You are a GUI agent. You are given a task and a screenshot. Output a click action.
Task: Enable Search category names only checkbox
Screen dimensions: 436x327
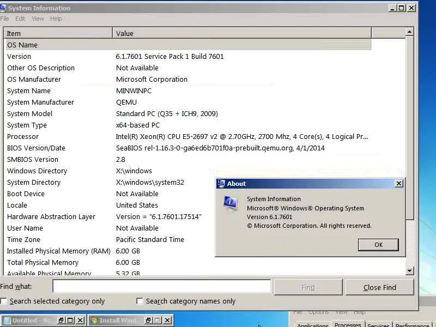tap(140, 301)
